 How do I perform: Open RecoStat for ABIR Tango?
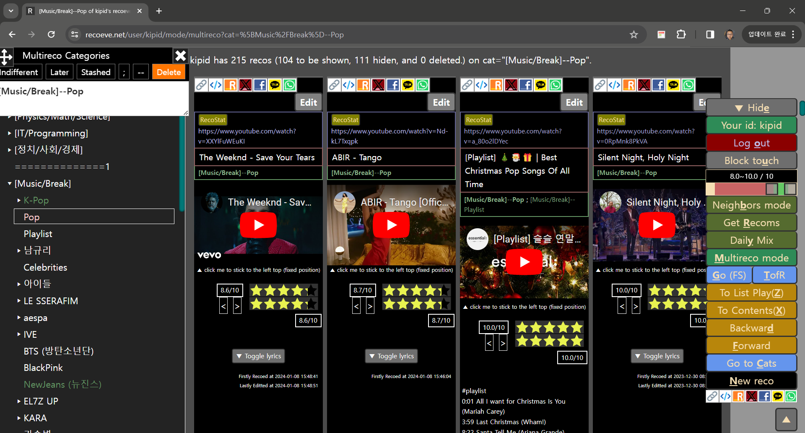click(x=345, y=120)
